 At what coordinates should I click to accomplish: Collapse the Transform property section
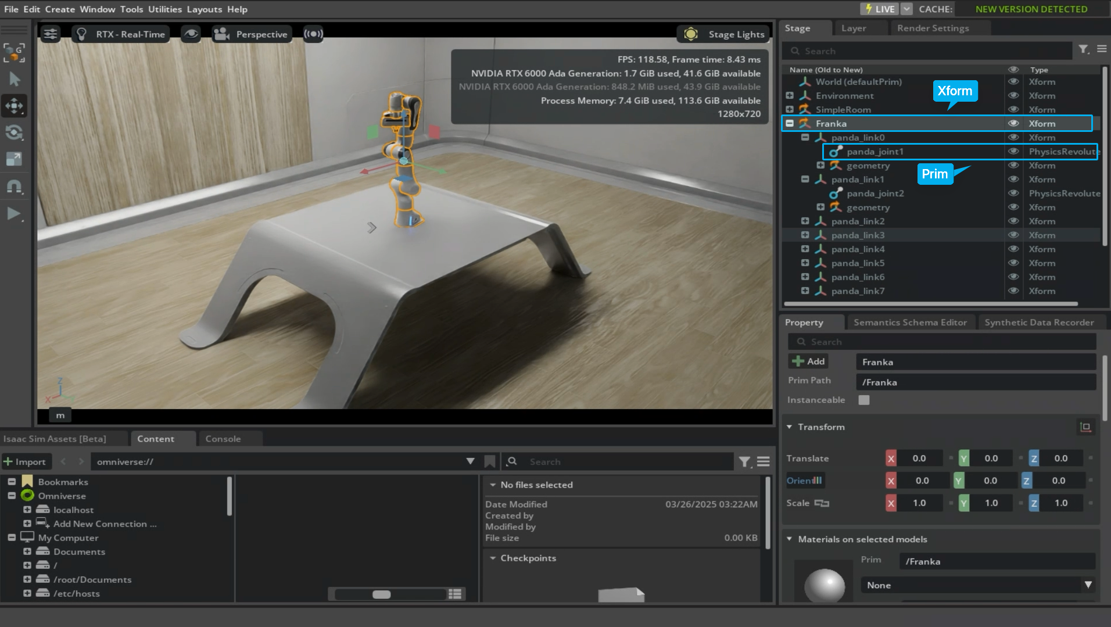(790, 427)
